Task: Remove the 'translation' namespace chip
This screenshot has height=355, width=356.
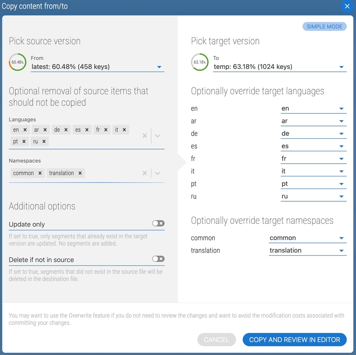Action: (80, 173)
